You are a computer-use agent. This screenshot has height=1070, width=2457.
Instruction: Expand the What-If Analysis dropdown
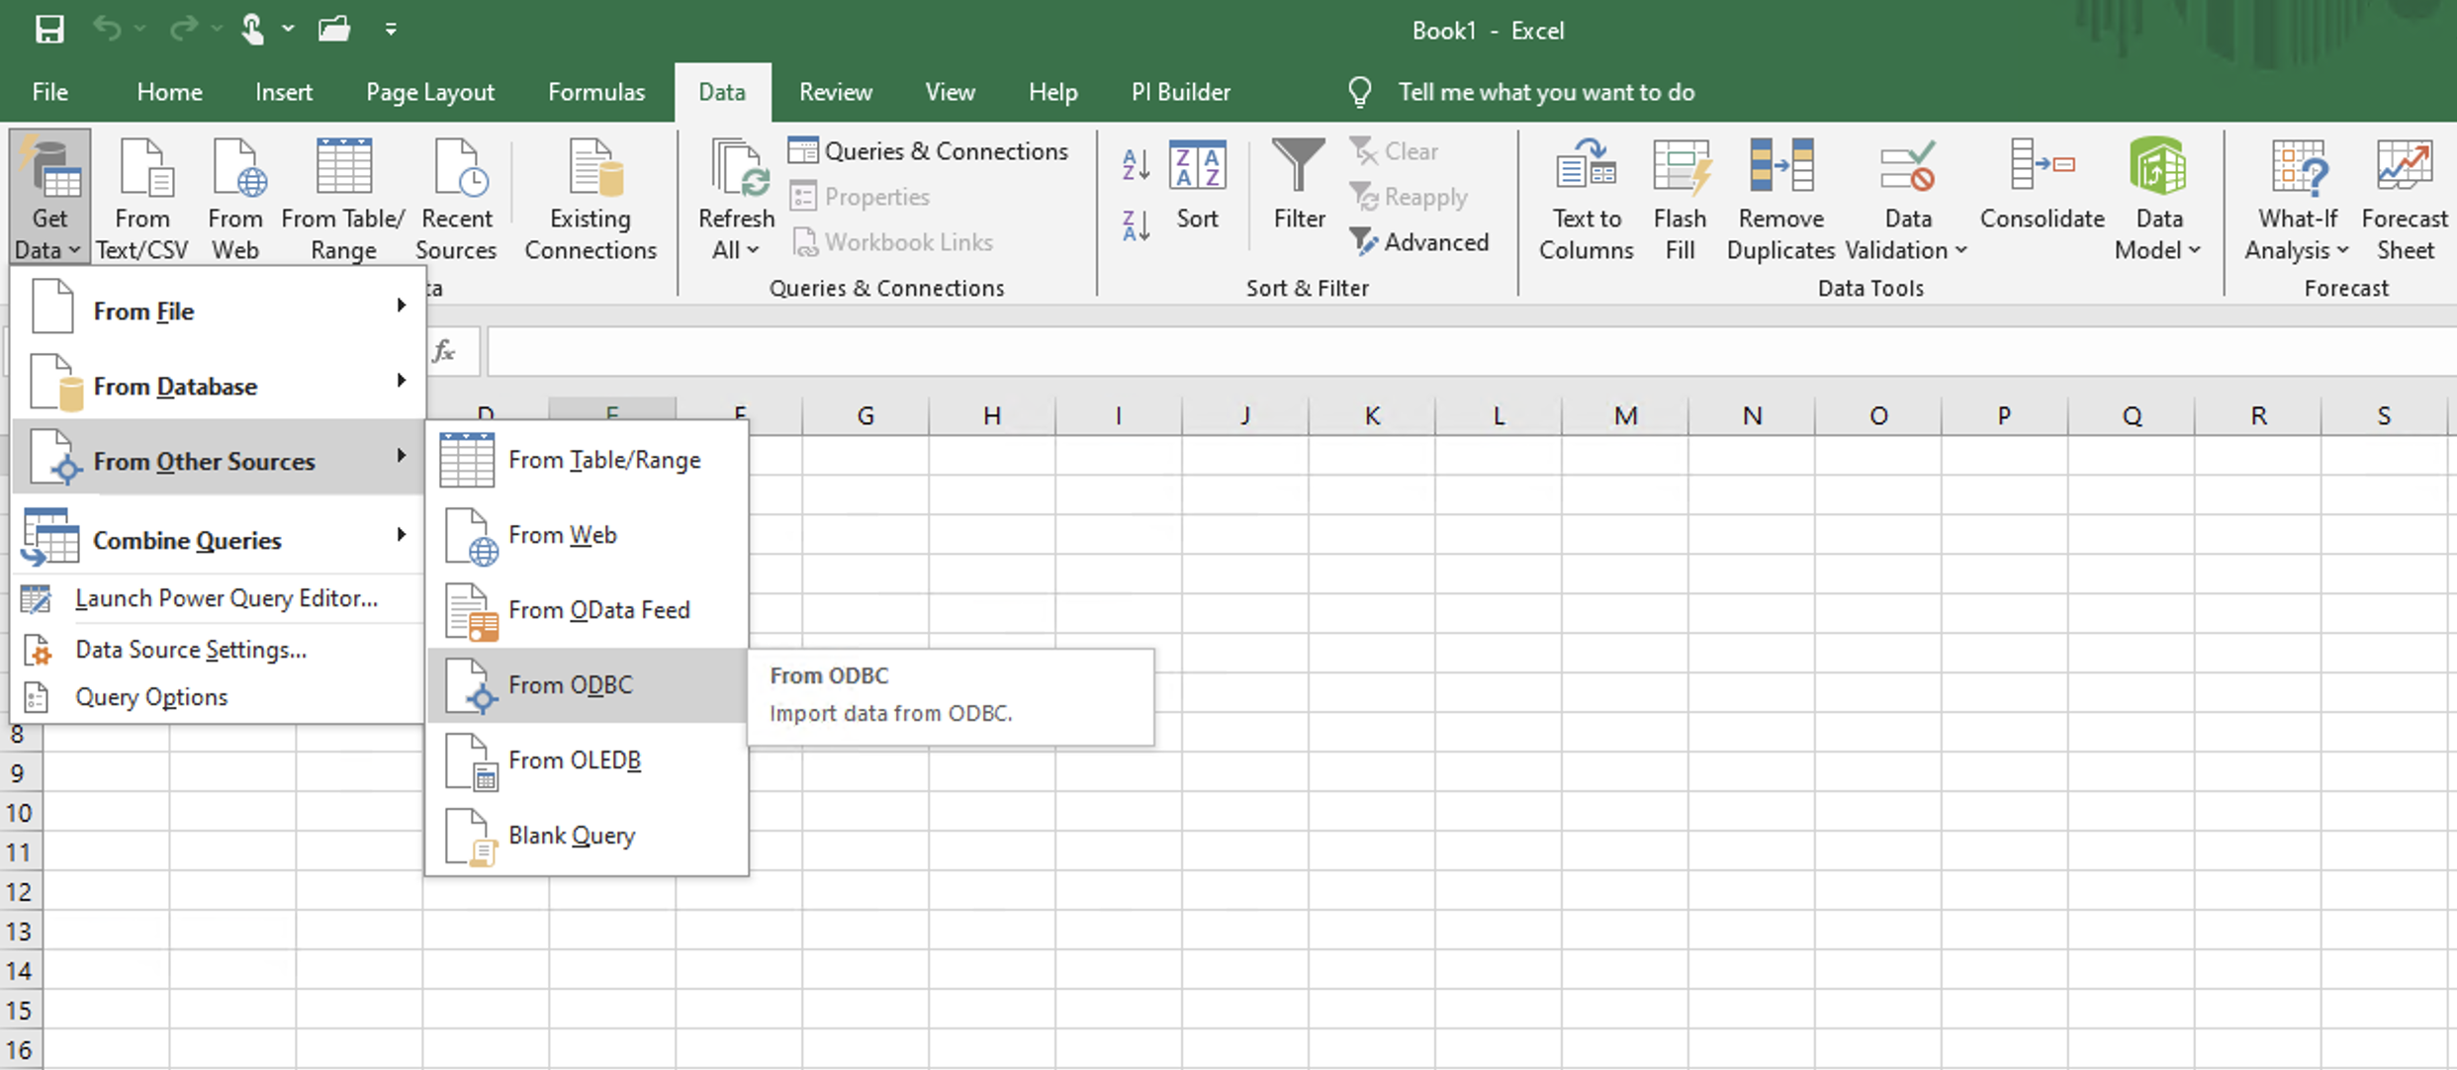pos(2296,195)
